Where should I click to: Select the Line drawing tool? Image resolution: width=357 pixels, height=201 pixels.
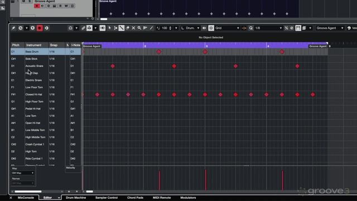click(151, 28)
